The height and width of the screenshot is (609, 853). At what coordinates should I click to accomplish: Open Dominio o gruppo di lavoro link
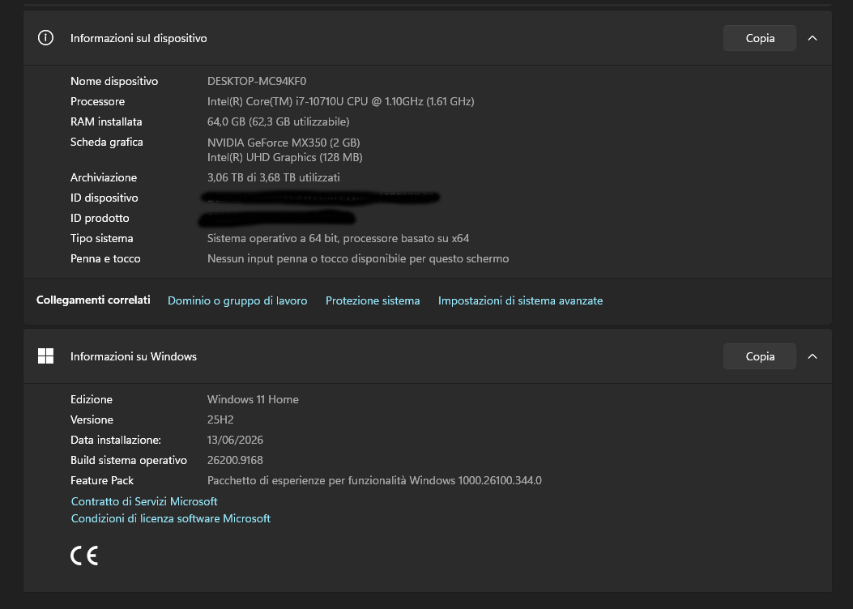[x=237, y=300]
